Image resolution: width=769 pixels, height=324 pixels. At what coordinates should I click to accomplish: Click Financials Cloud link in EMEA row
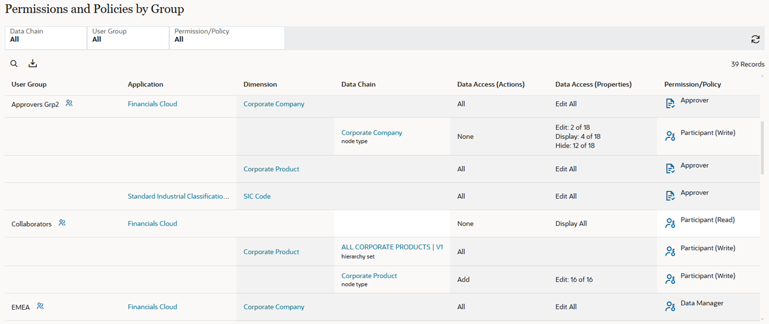152,307
